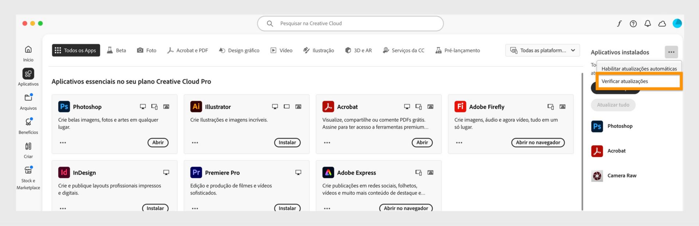
Task: Open more options on Premiere Pro card
Action: pyautogui.click(x=195, y=209)
